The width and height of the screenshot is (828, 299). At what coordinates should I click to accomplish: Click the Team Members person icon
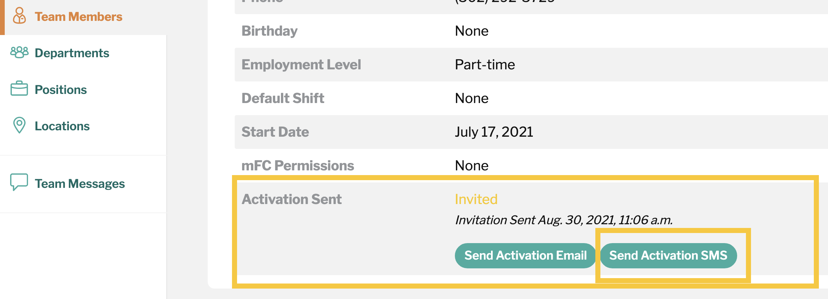[x=19, y=15]
